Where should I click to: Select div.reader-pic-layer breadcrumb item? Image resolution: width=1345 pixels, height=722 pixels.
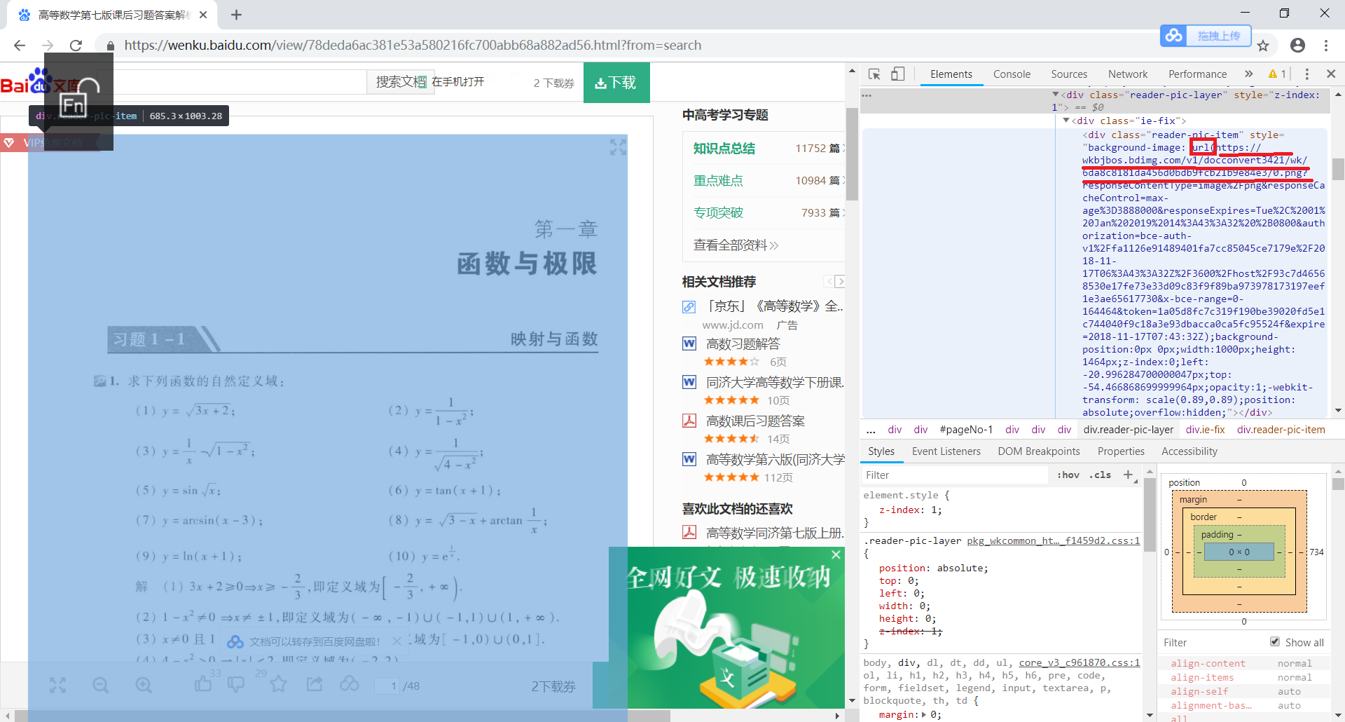click(x=1128, y=430)
